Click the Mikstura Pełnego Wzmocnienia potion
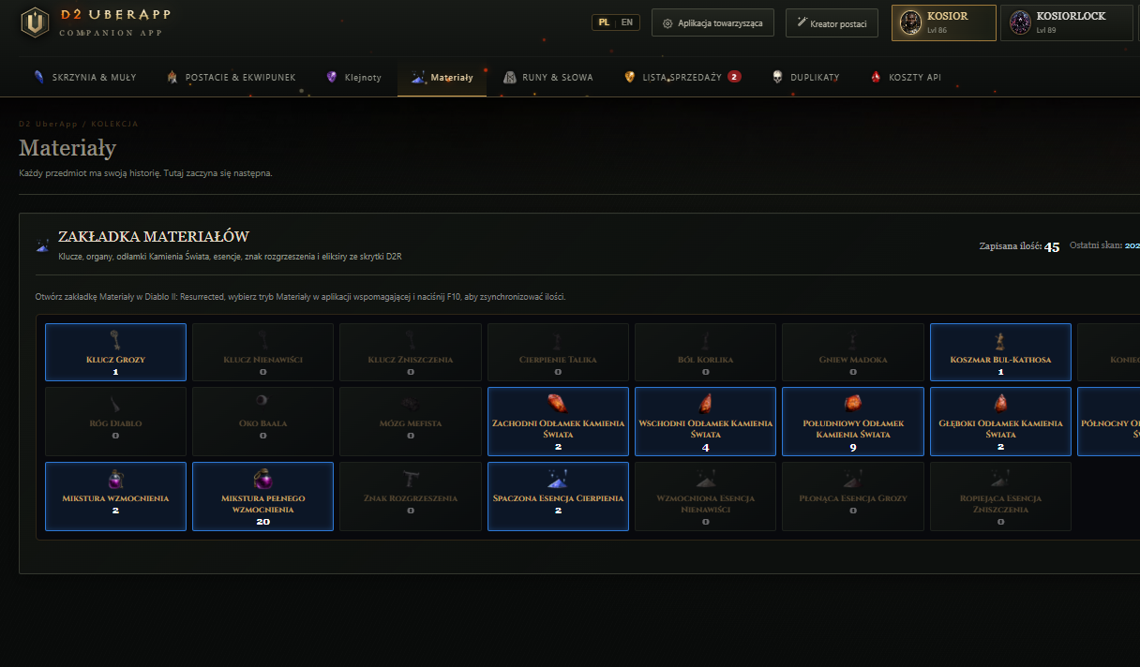This screenshot has height=667, width=1140. (262, 479)
